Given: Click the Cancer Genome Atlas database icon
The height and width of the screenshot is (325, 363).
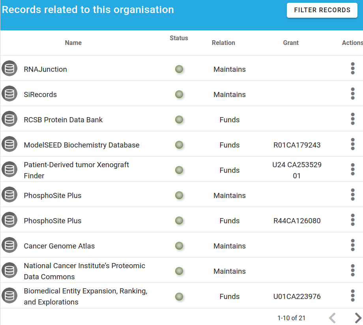Looking at the screenshot, I should click(9, 245).
